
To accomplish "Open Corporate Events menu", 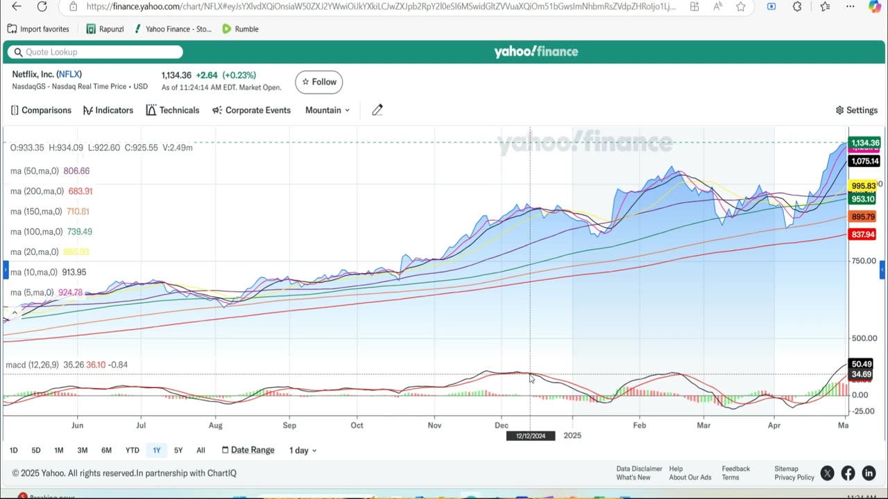I will click(x=251, y=110).
